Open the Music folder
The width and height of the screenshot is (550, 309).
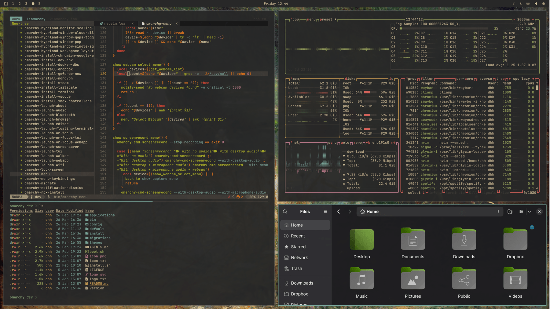tap(361, 283)
